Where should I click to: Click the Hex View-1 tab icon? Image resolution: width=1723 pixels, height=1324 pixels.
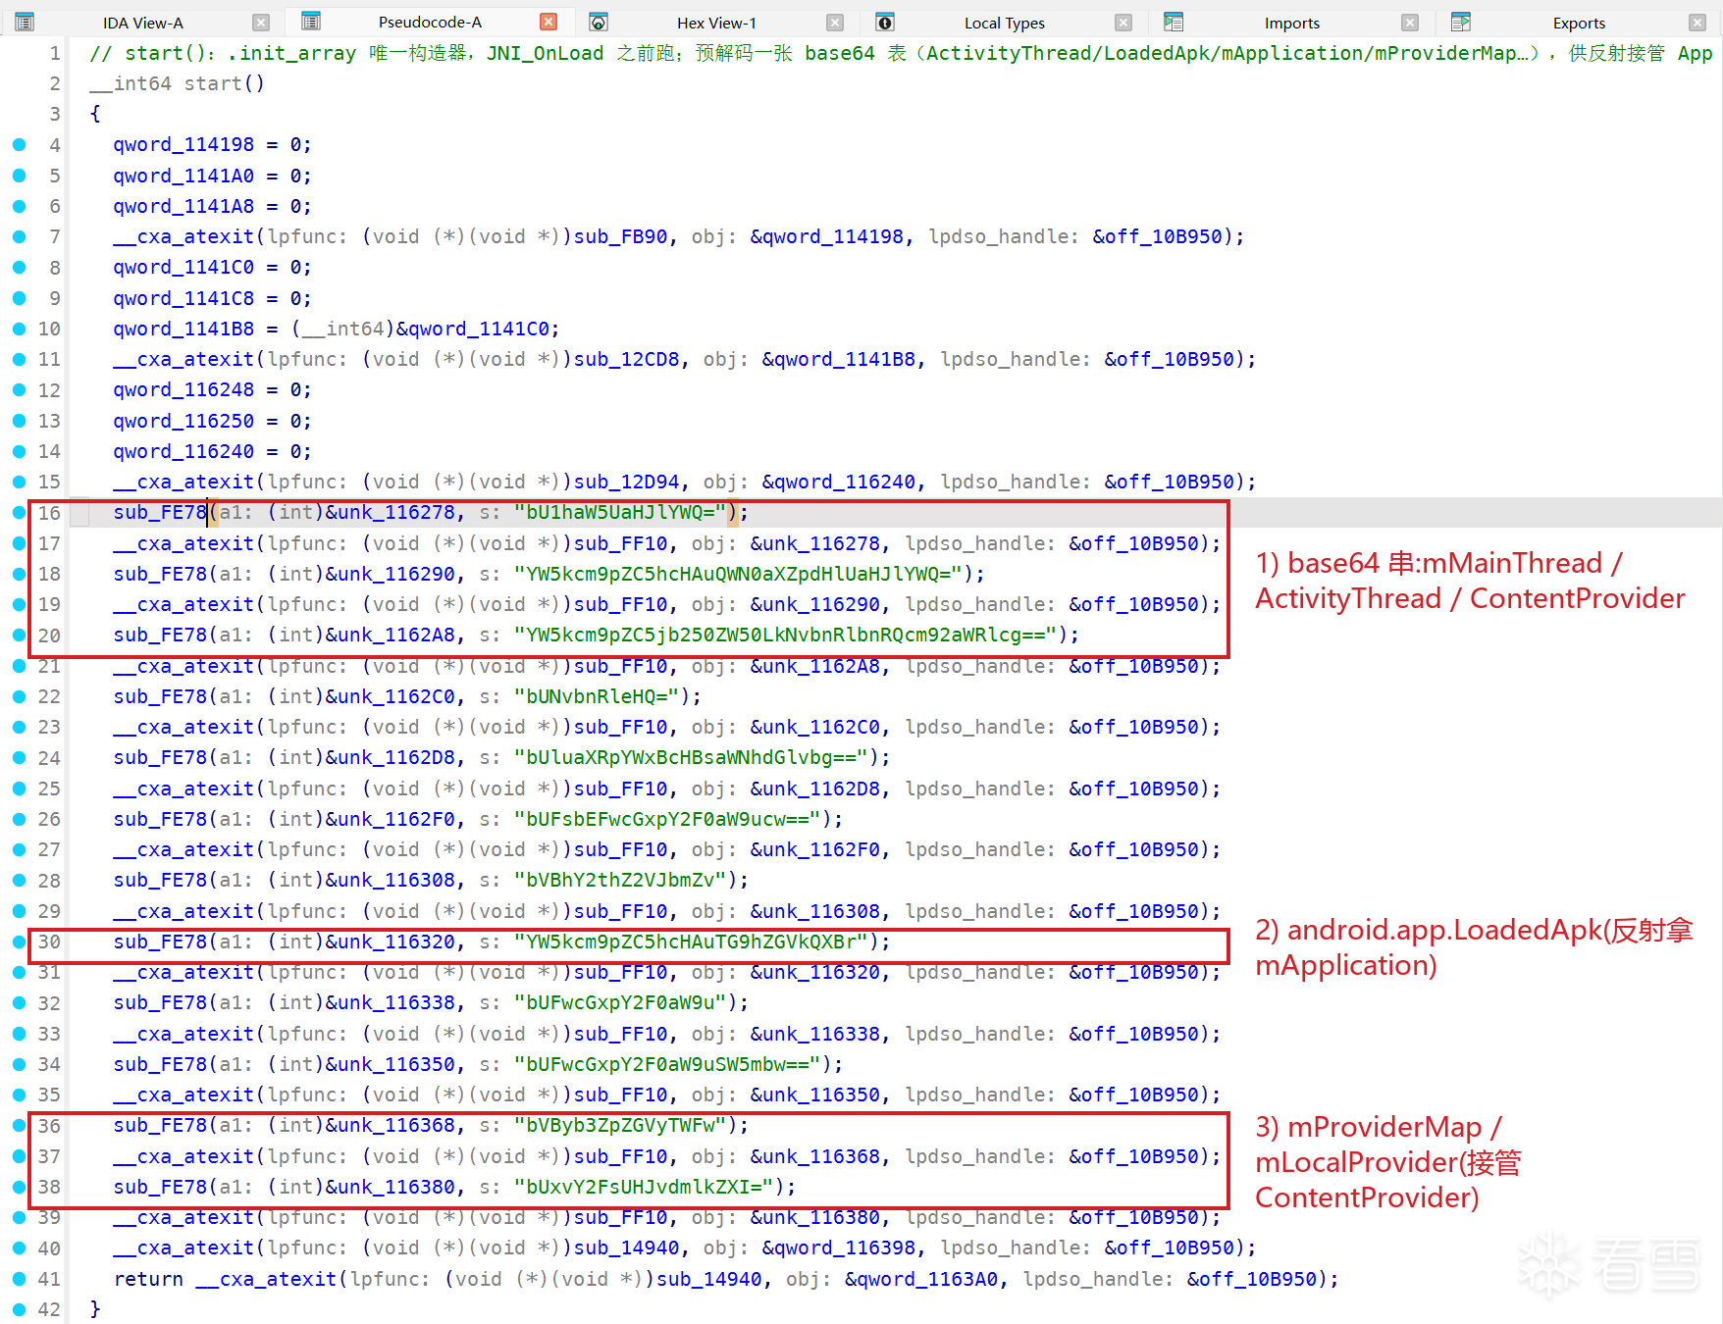599,22
